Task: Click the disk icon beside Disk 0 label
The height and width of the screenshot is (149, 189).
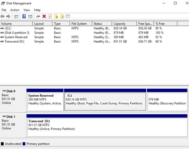Action: (4, 91)
